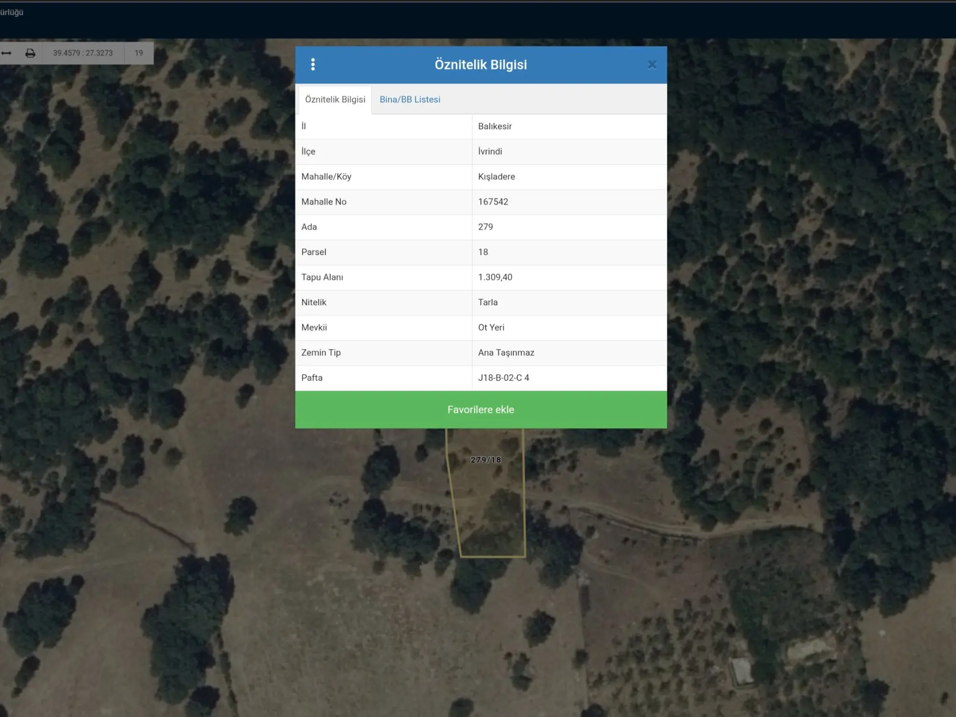956x717 pixels.
Task: Click the Zemin Tip value Ana Taşınmaz
Action: 506,353
